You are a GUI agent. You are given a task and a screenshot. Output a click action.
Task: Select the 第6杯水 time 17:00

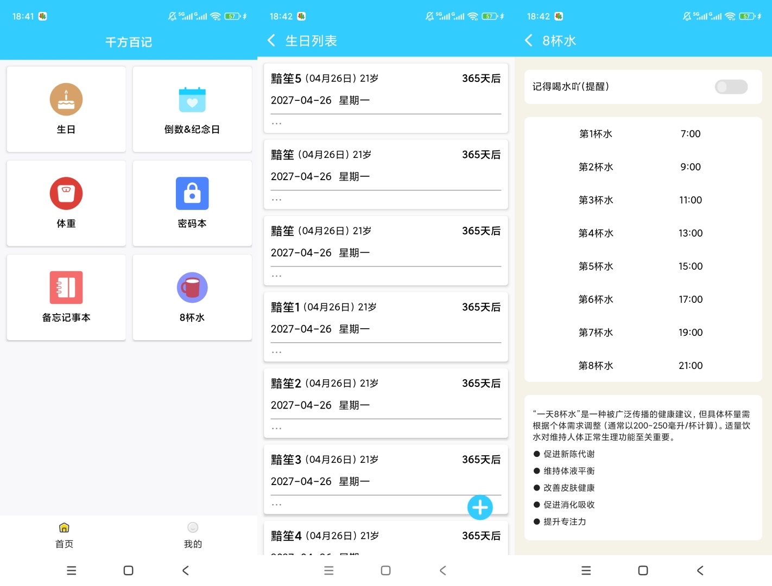pyautogui.click(x=691, y=300)
